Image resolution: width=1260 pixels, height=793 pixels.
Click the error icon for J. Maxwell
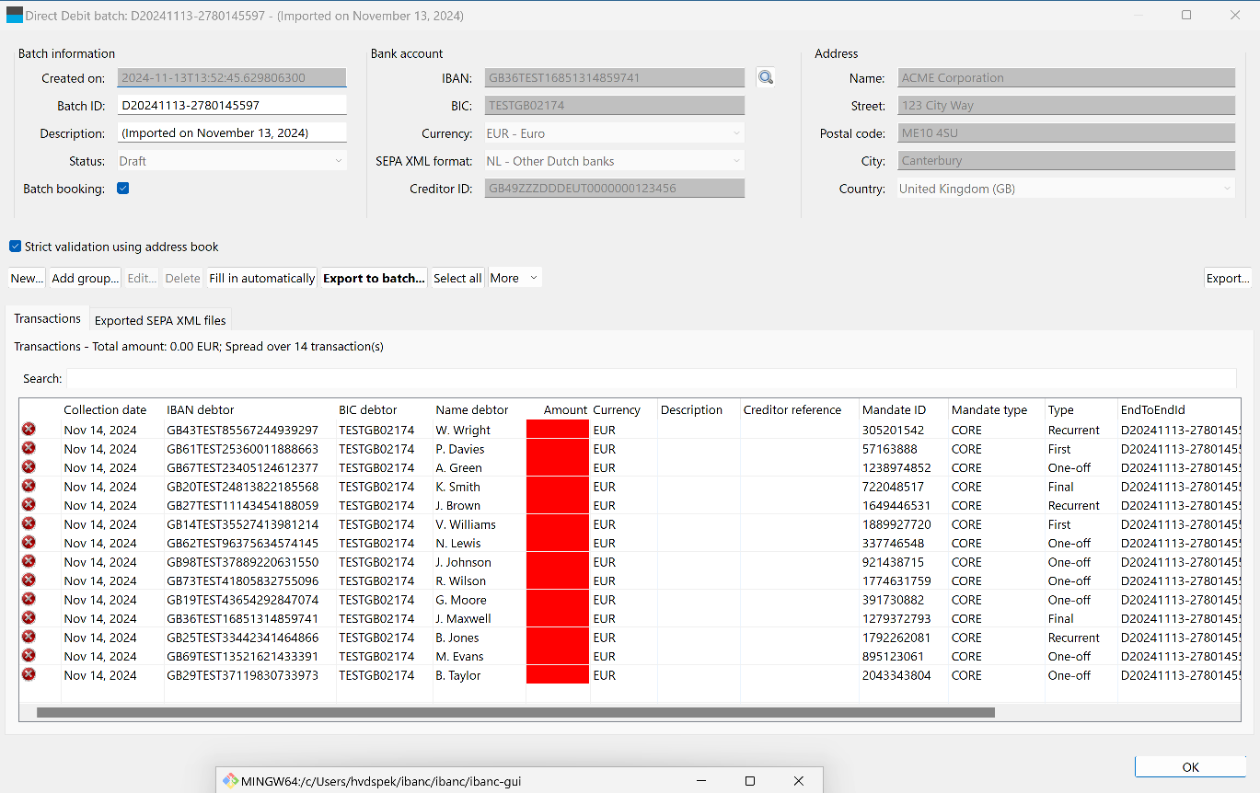29,618
